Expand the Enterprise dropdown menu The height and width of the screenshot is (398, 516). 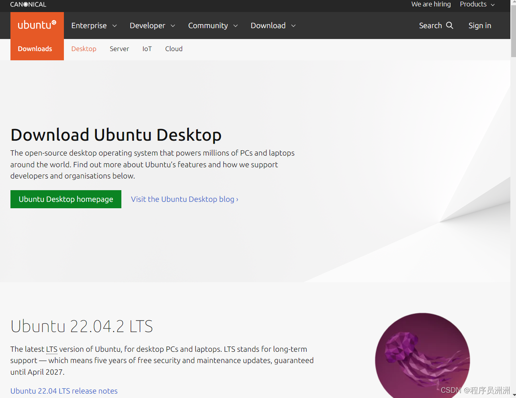pyautogui.click(x=94, y=25)
